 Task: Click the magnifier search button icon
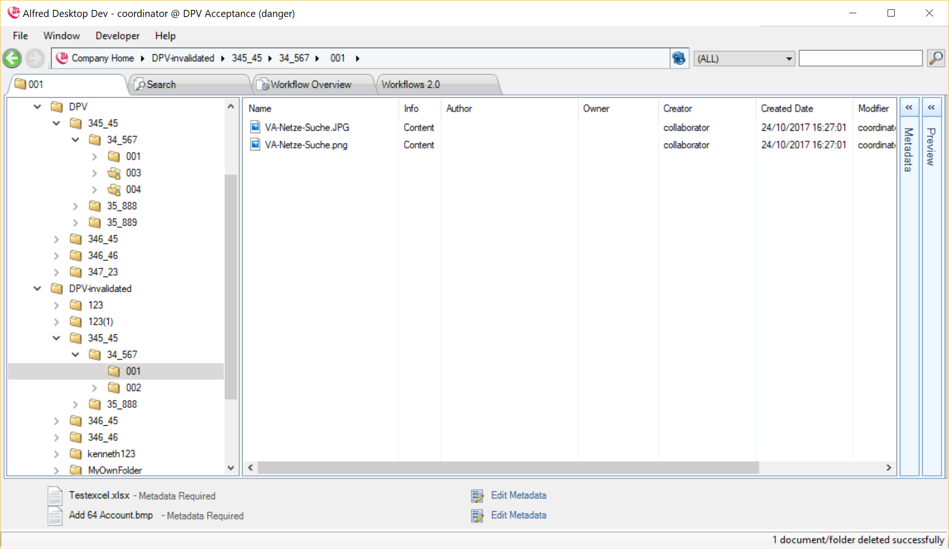tap(936, 59)
